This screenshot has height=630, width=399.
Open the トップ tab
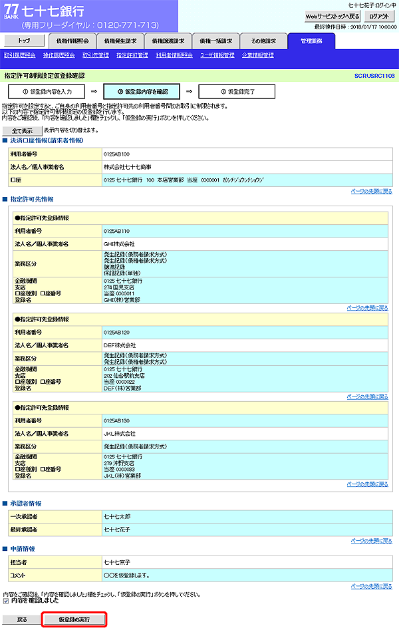pyautogui.click(x=23, y=41)
